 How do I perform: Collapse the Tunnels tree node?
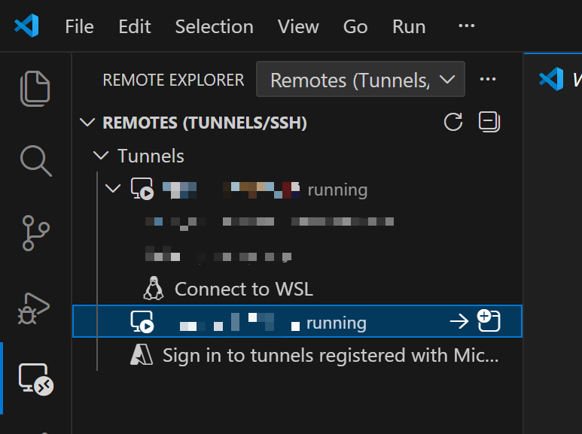pos(100,156)
